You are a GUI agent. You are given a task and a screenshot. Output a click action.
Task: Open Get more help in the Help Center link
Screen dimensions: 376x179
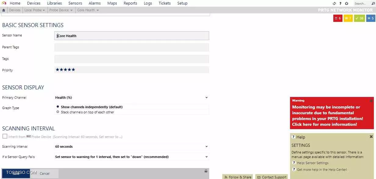click(322, 170)
